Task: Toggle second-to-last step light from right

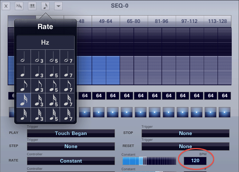Action: pos(211,112)
